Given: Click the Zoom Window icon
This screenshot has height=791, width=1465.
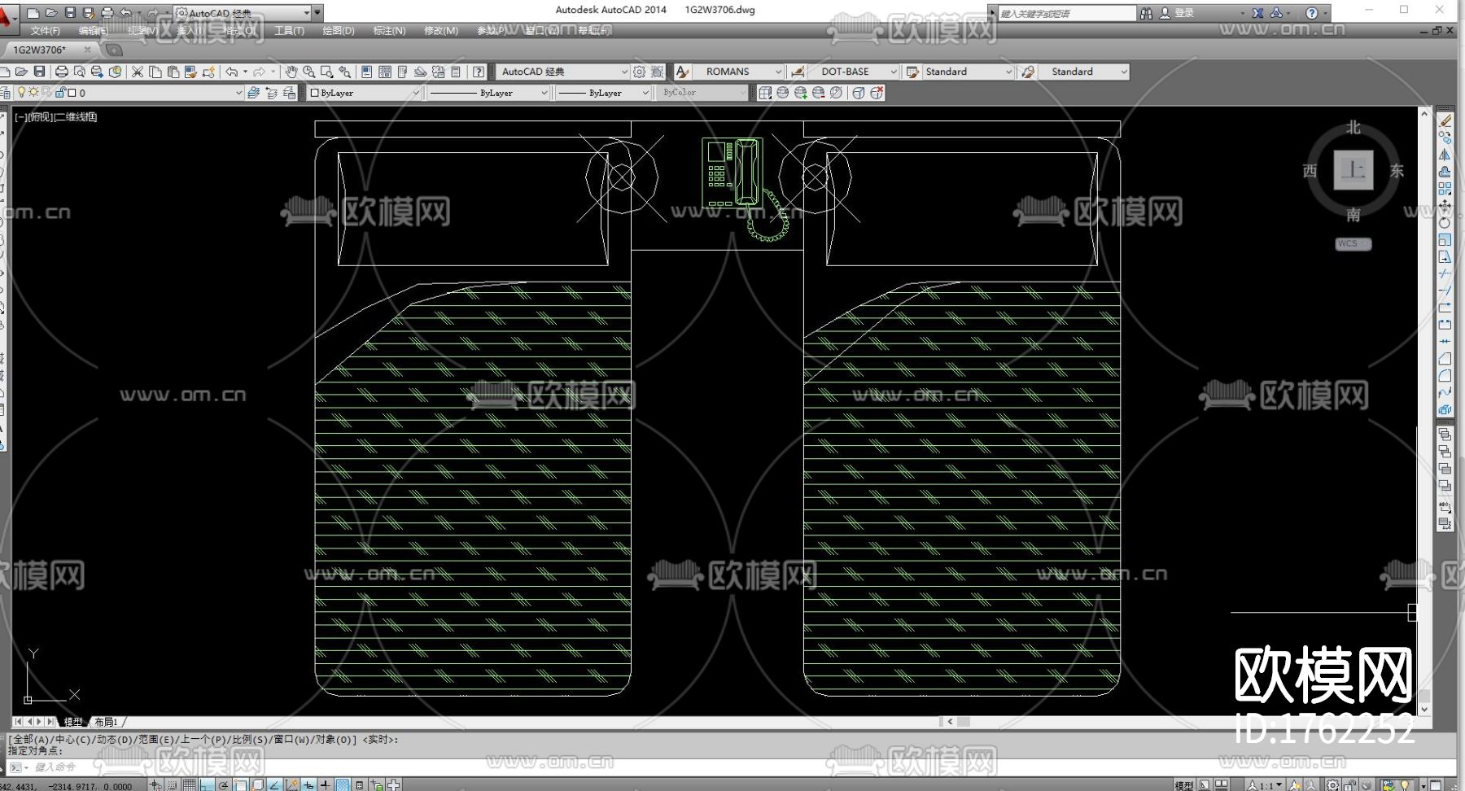Looking at the screenshot, I should click(x=327, y=72).
